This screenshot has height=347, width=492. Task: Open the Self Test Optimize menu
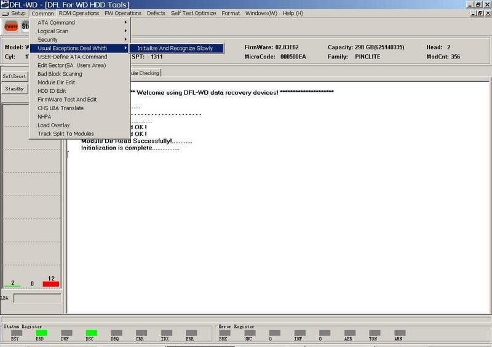tap(193, 13)
